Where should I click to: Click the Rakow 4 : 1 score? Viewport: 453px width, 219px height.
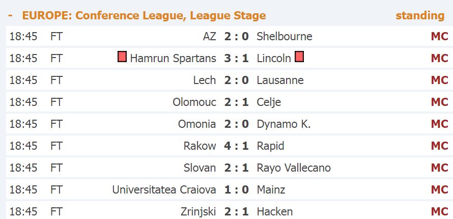tap(236, 146)
